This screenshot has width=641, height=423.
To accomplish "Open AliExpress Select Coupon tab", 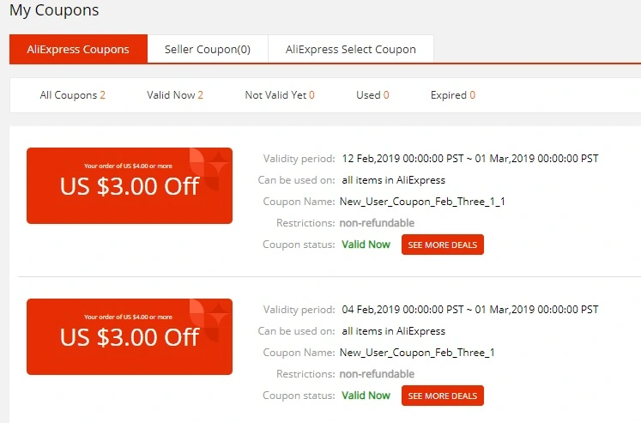I will [x=351, y=49].
